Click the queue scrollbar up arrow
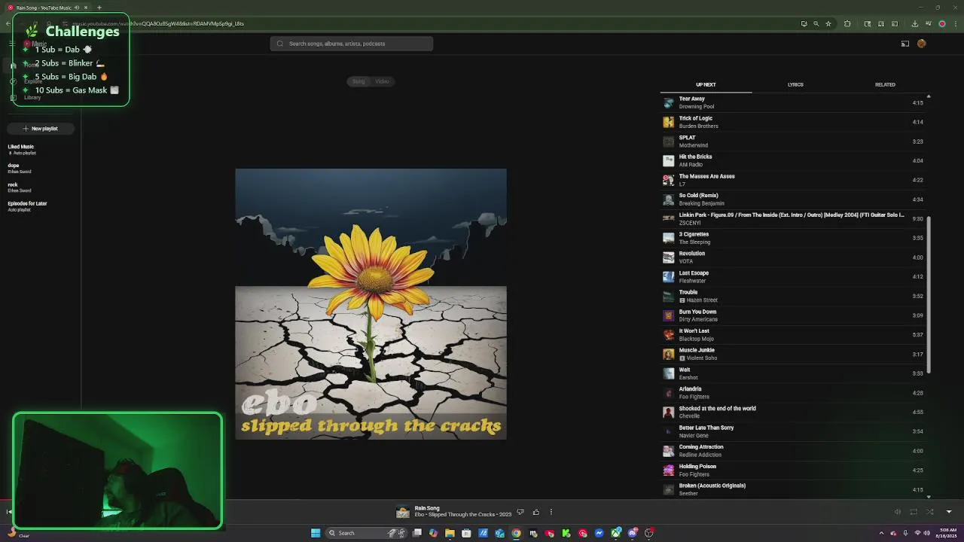The height and width of the screenshot is (542, 964). pyautogui.click(x=929, y=96)
